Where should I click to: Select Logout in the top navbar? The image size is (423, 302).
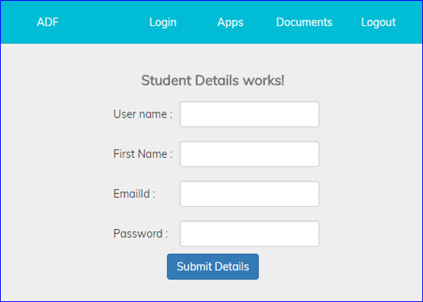[379, 22]
